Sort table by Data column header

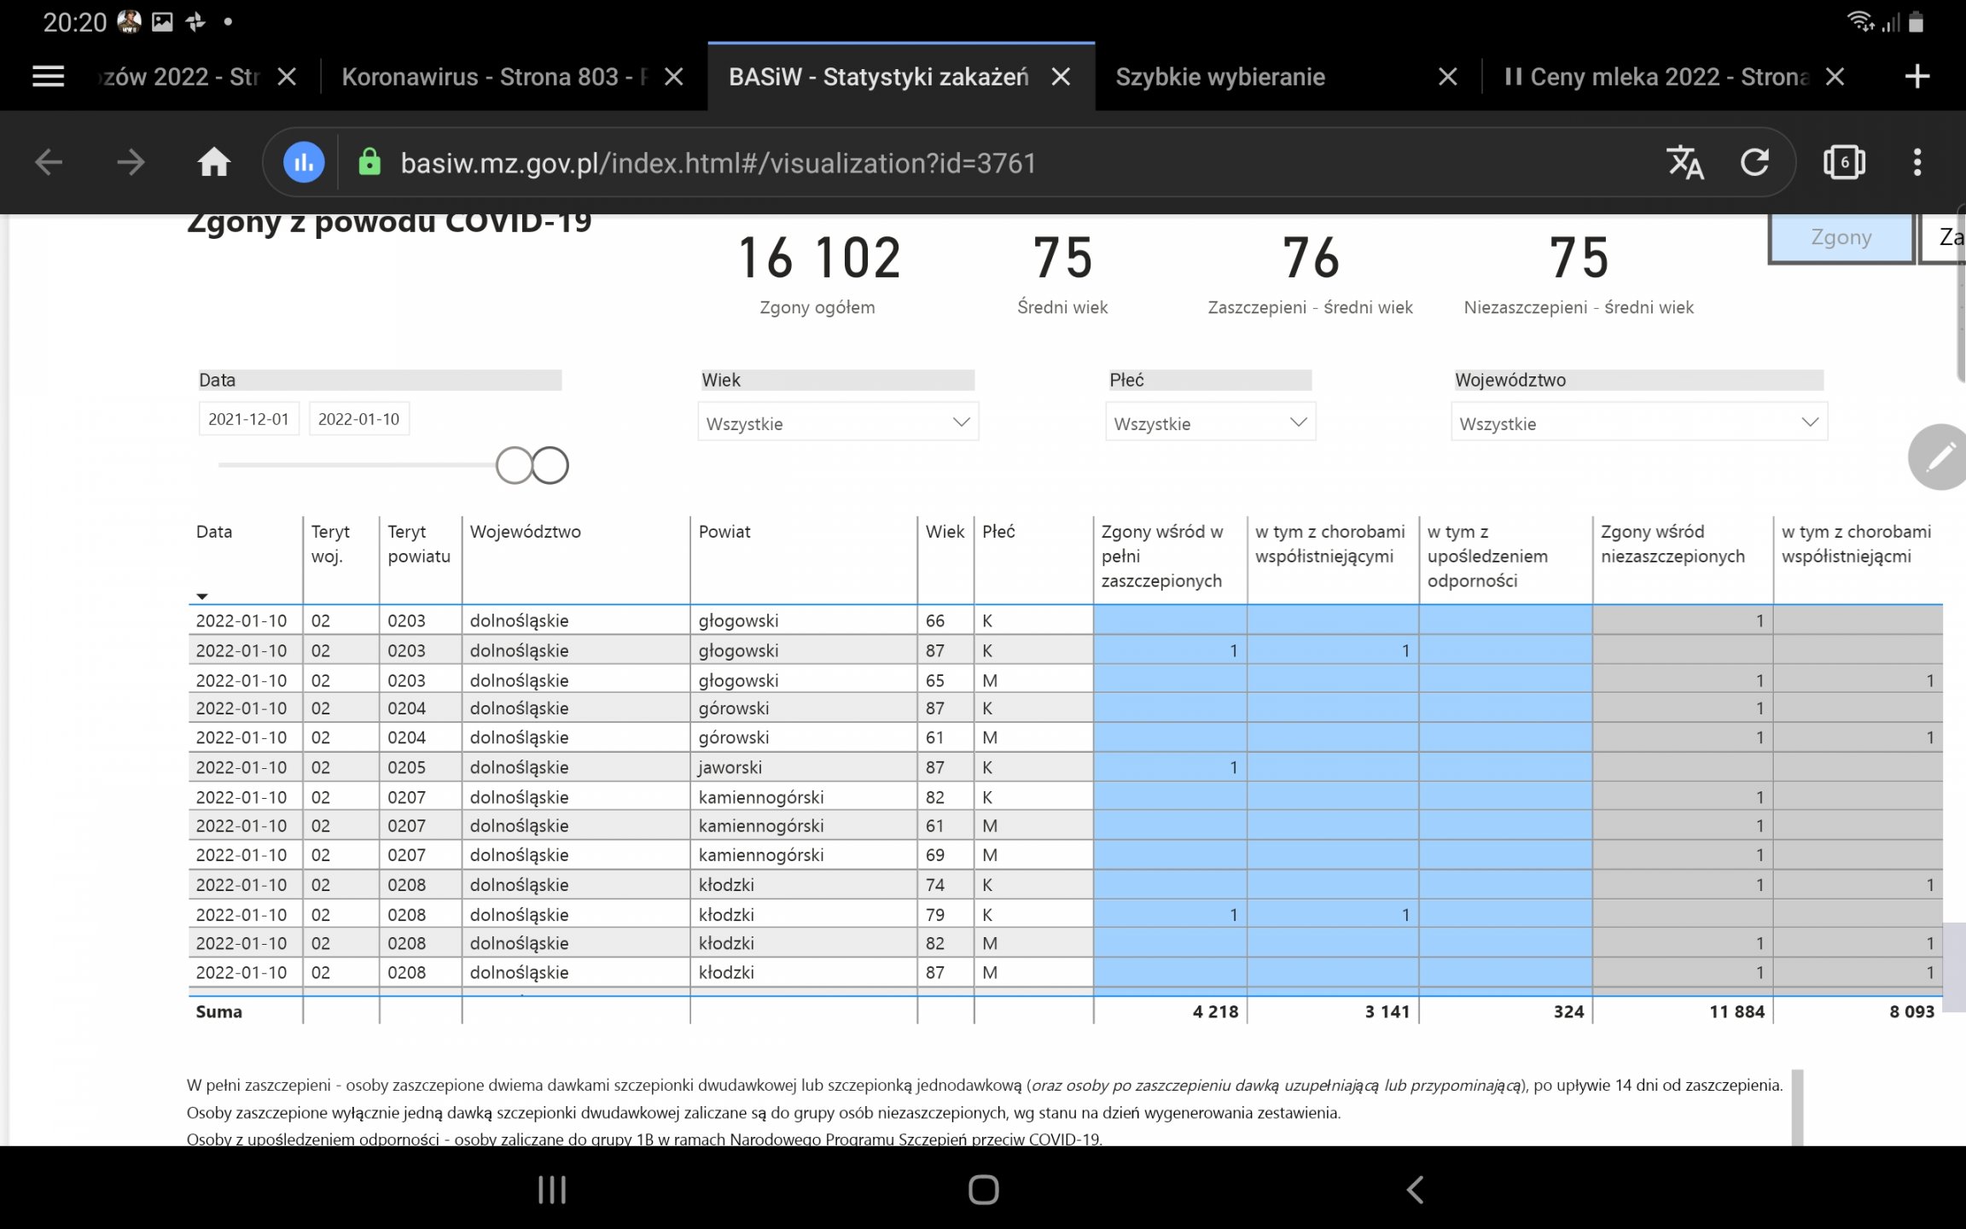(214, 532)
